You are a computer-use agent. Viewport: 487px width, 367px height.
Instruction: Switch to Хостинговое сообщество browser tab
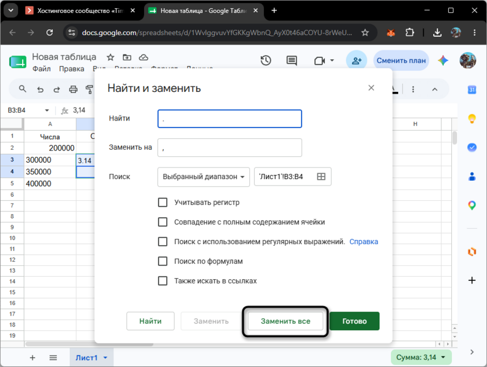pyautogui.click(x=80, y=11)
